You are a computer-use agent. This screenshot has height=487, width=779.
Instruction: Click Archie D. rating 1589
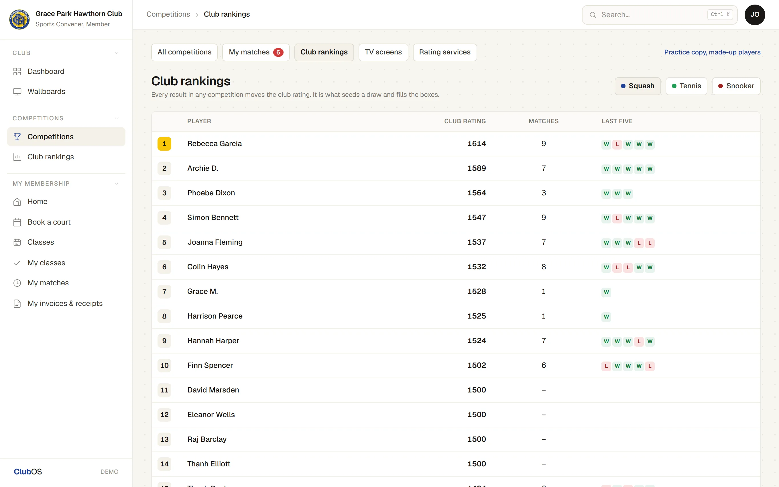click(x=476, y=168)
